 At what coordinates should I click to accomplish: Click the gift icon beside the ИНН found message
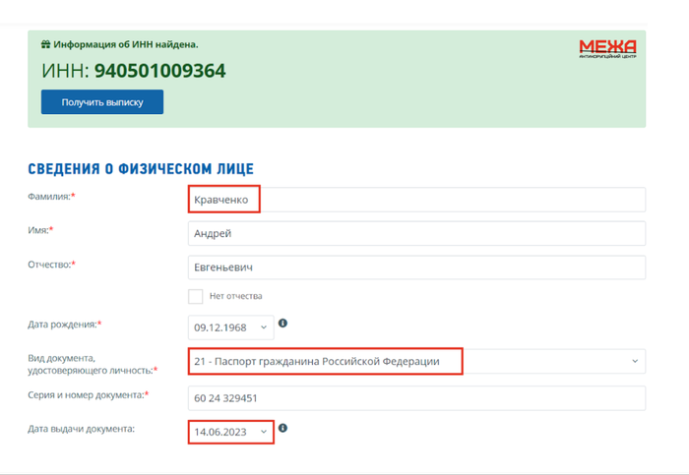pos(45,44)
